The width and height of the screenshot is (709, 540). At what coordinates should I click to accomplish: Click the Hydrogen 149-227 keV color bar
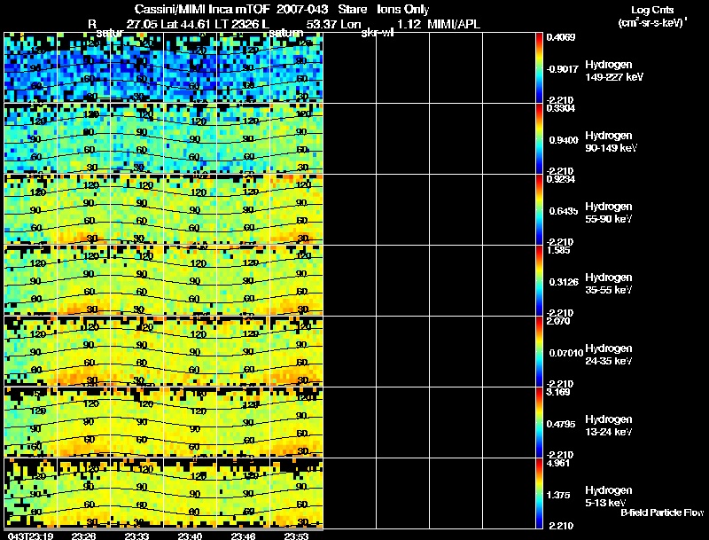pos(539,67)
